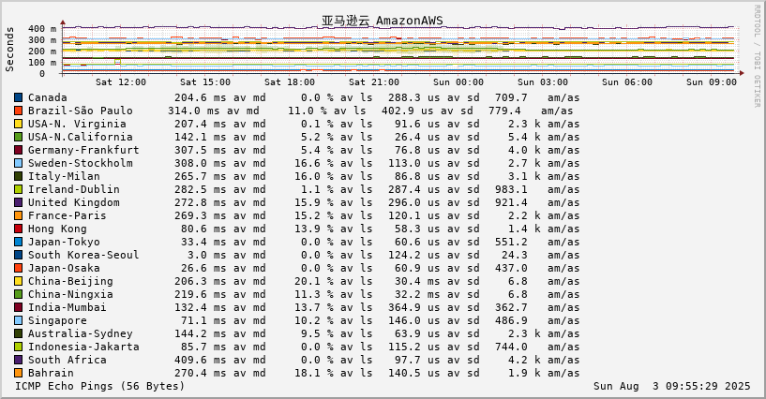The width and height of the screenshot is (766, 399).
Task: Click the '400 m' y-axis tick label
Action: point(42,29)
